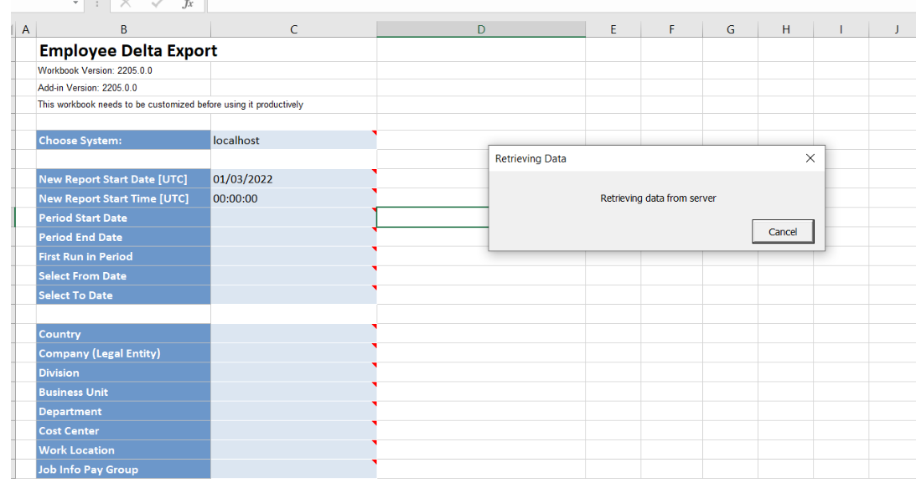Click the Department label cell
The width and height of the screenshot is (916, 483).
(x=123, y=411)
